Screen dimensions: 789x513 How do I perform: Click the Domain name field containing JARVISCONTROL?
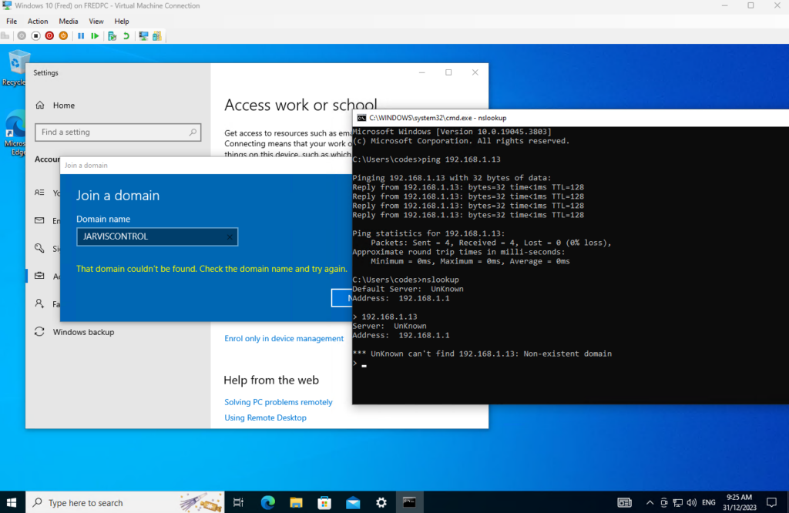[157, 236]
